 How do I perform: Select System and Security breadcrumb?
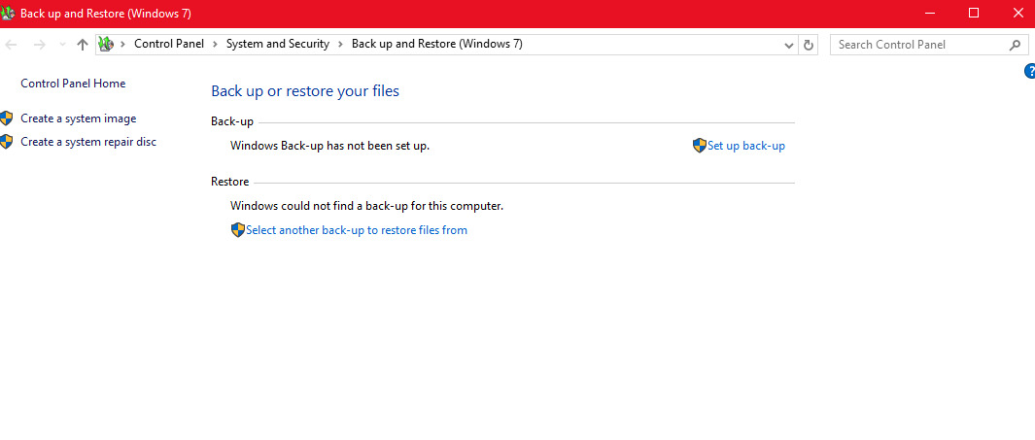tap(277, 45)
